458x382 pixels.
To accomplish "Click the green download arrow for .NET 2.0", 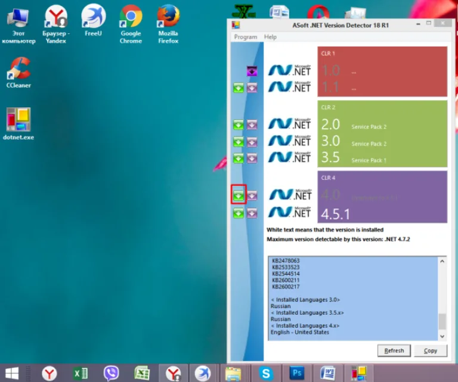I will pyautogui.click(x=239, y=125).
